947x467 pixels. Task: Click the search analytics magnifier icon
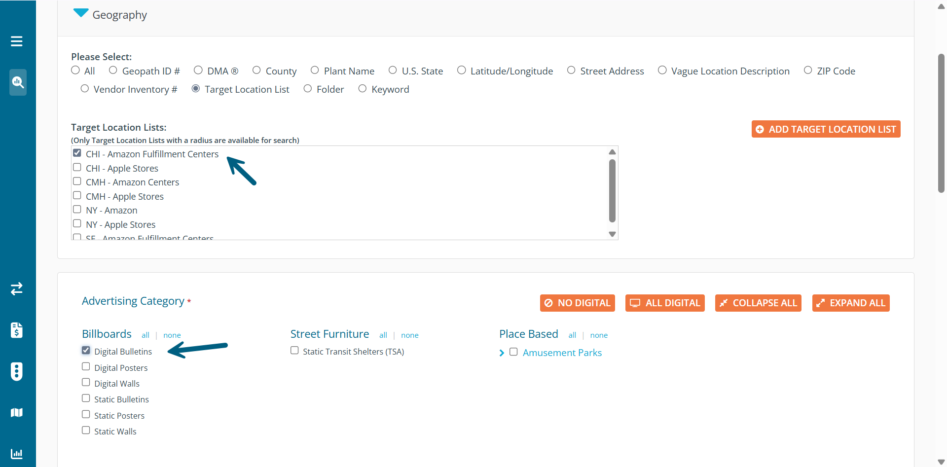pos(18,82)
